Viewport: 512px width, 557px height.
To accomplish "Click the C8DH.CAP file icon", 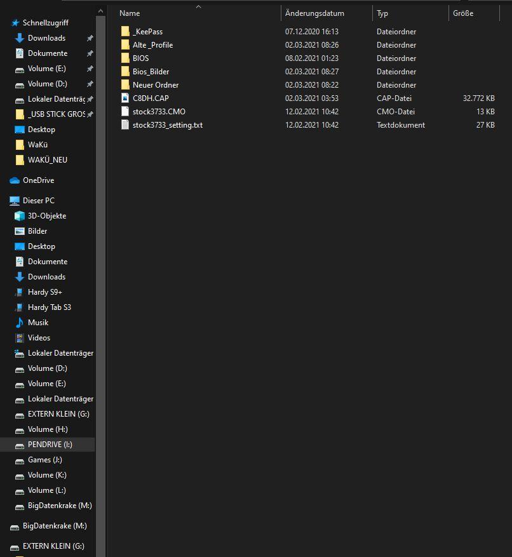I will pyautogui.click(x=125, y=98).
